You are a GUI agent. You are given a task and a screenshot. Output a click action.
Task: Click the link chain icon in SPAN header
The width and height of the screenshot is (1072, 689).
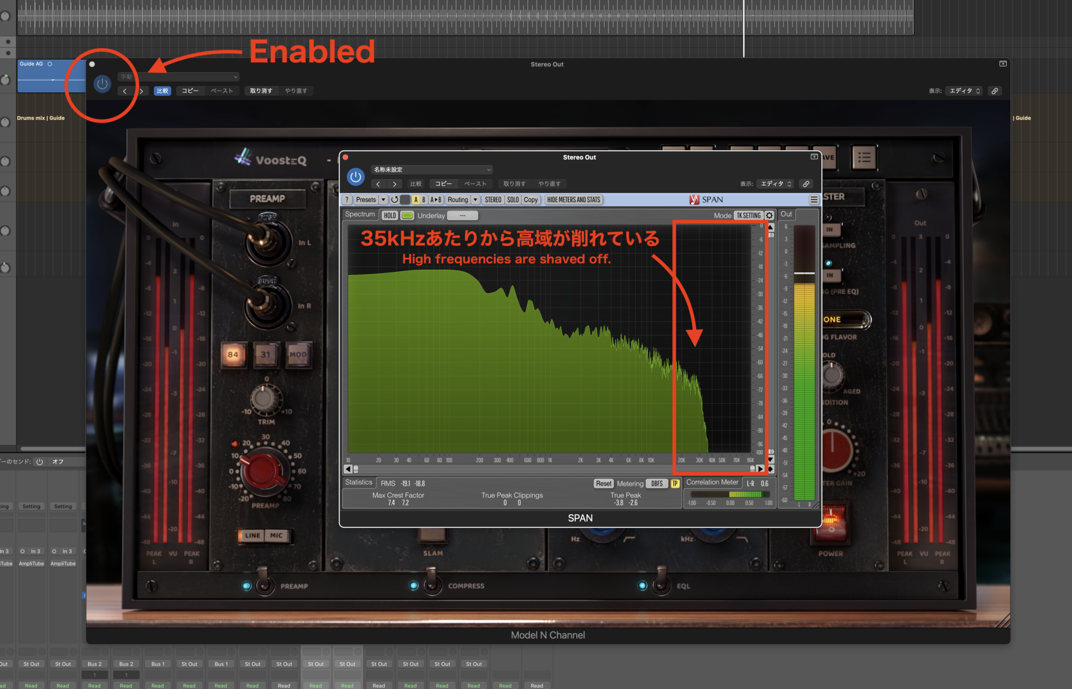click(x=806, y=184)
